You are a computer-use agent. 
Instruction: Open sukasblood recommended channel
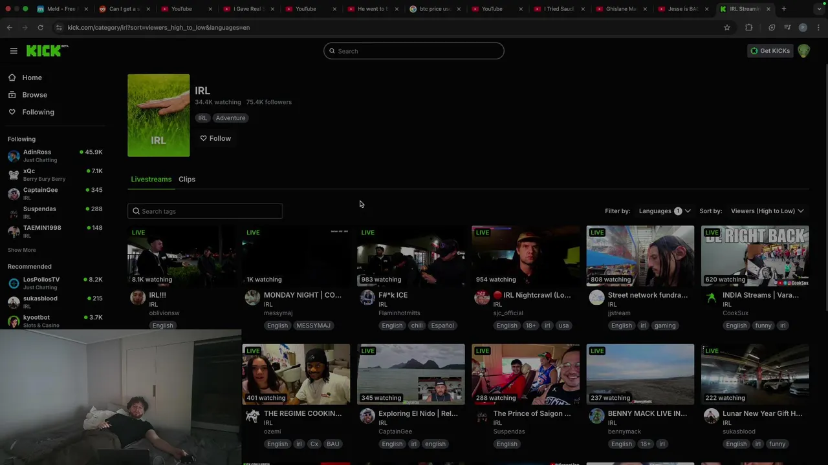(x=55, y=302)
